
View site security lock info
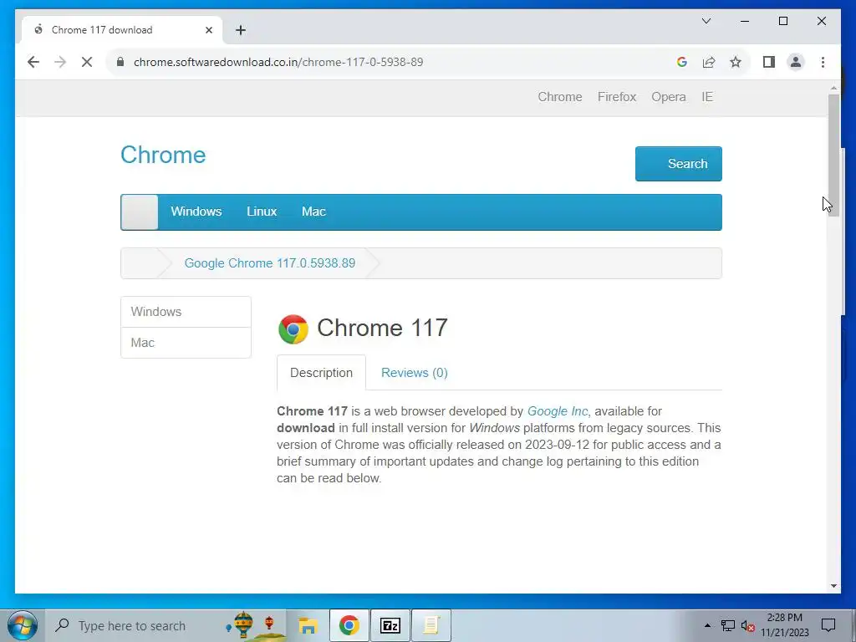pyautogui.click(x=120, y=62)
